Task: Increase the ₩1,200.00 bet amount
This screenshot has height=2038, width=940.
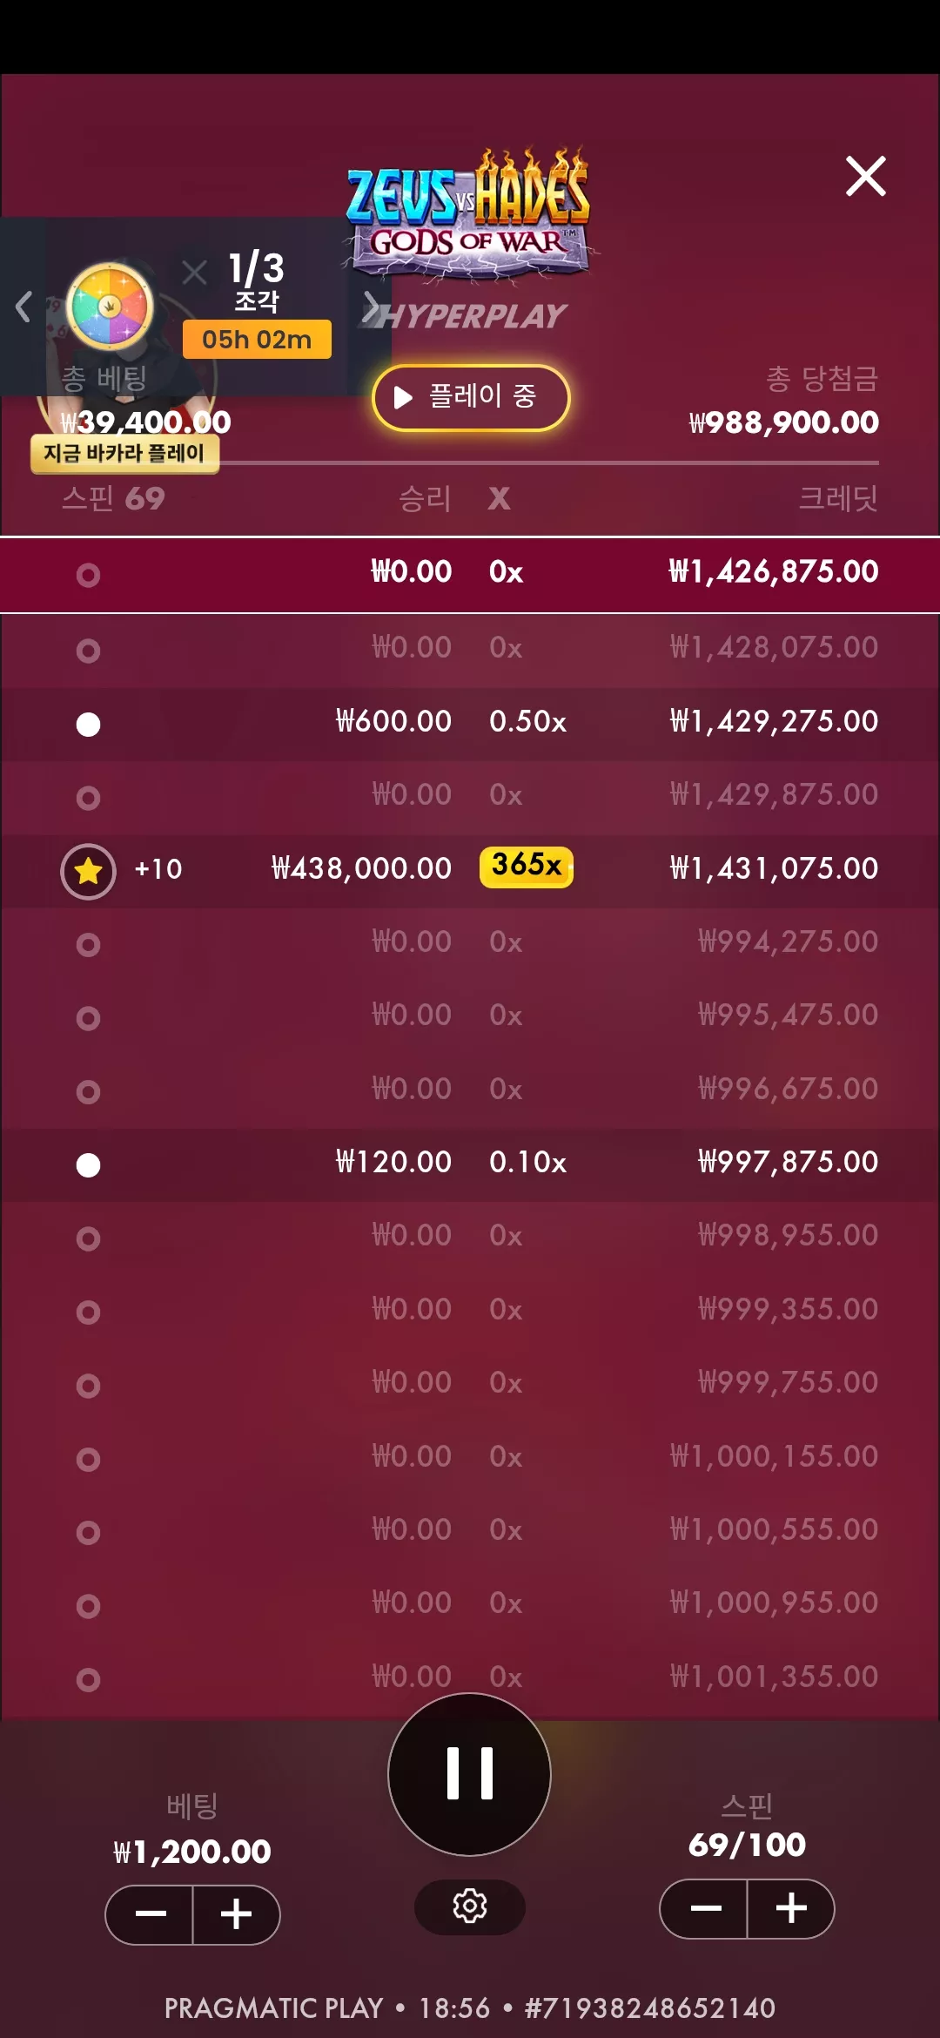Action: [237, 1913]
